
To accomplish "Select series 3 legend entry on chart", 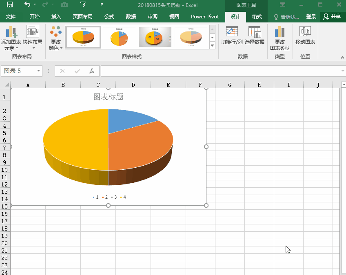I will 115,197.
